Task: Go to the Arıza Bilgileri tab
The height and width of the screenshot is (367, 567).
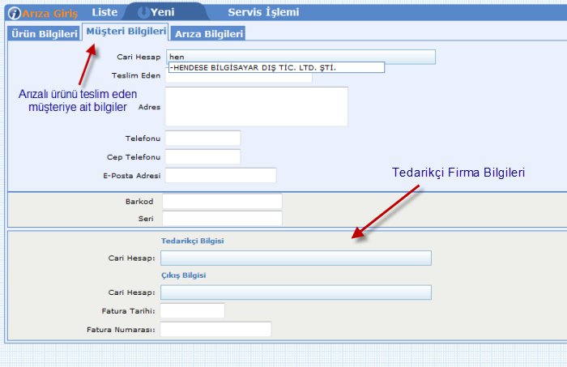Action: tap(208, 33)
